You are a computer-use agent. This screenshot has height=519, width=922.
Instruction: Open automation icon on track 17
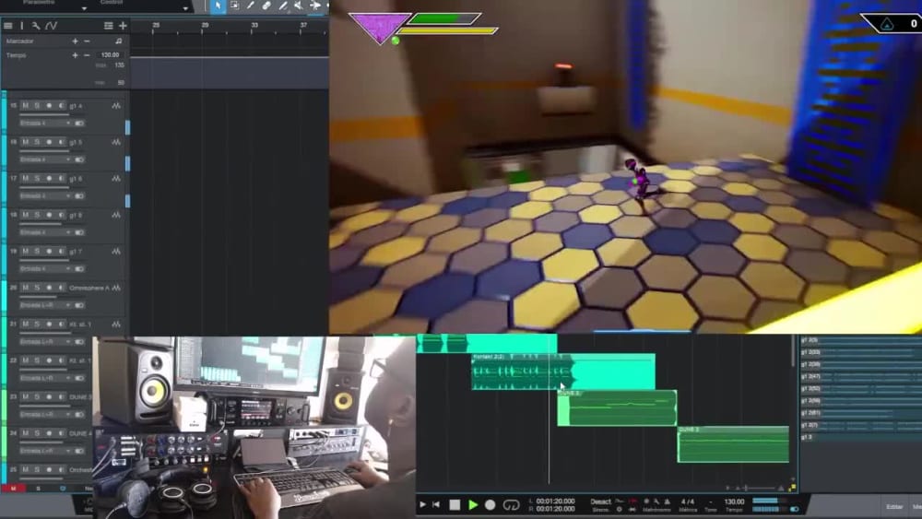pyautogui.click(x=116, y=179)
